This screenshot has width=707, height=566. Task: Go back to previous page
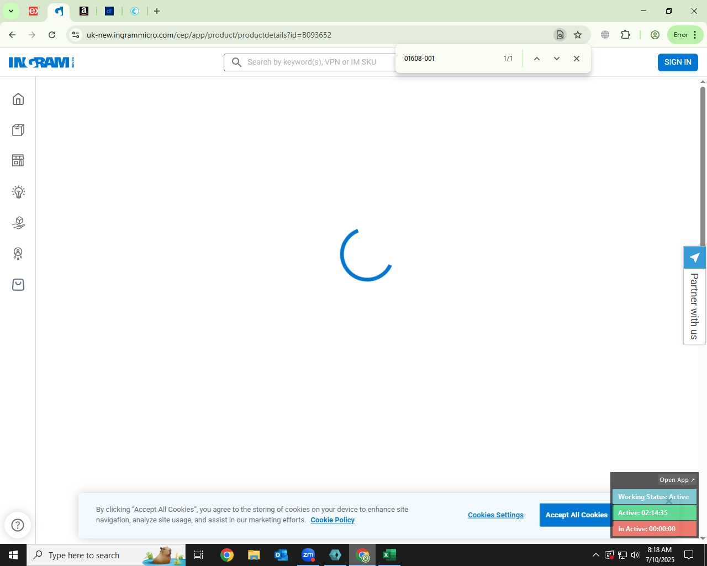12,35
